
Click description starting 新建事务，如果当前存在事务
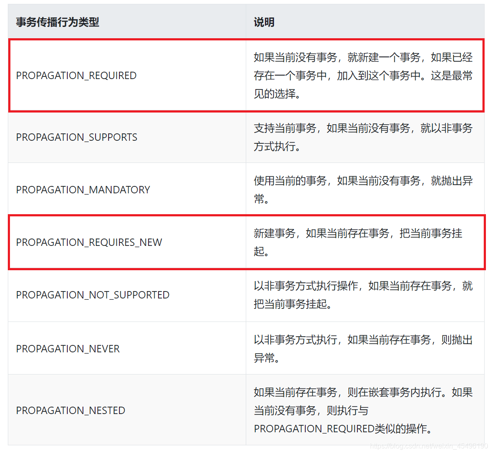[x=358, y=242]
